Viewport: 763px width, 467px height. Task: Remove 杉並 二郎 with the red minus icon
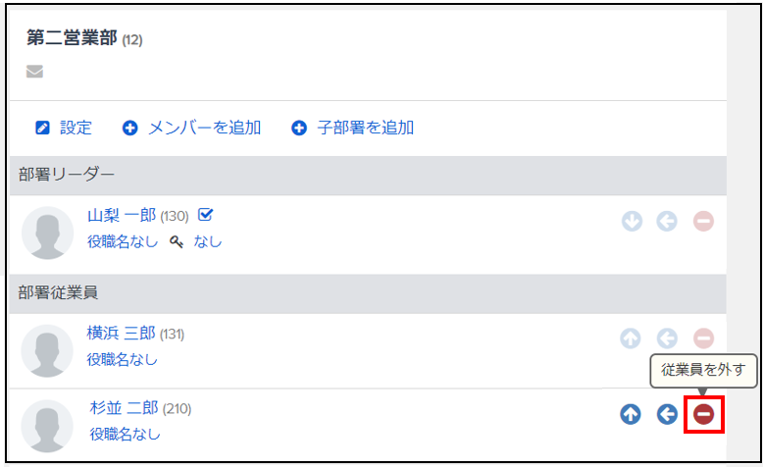click(703, 414)
